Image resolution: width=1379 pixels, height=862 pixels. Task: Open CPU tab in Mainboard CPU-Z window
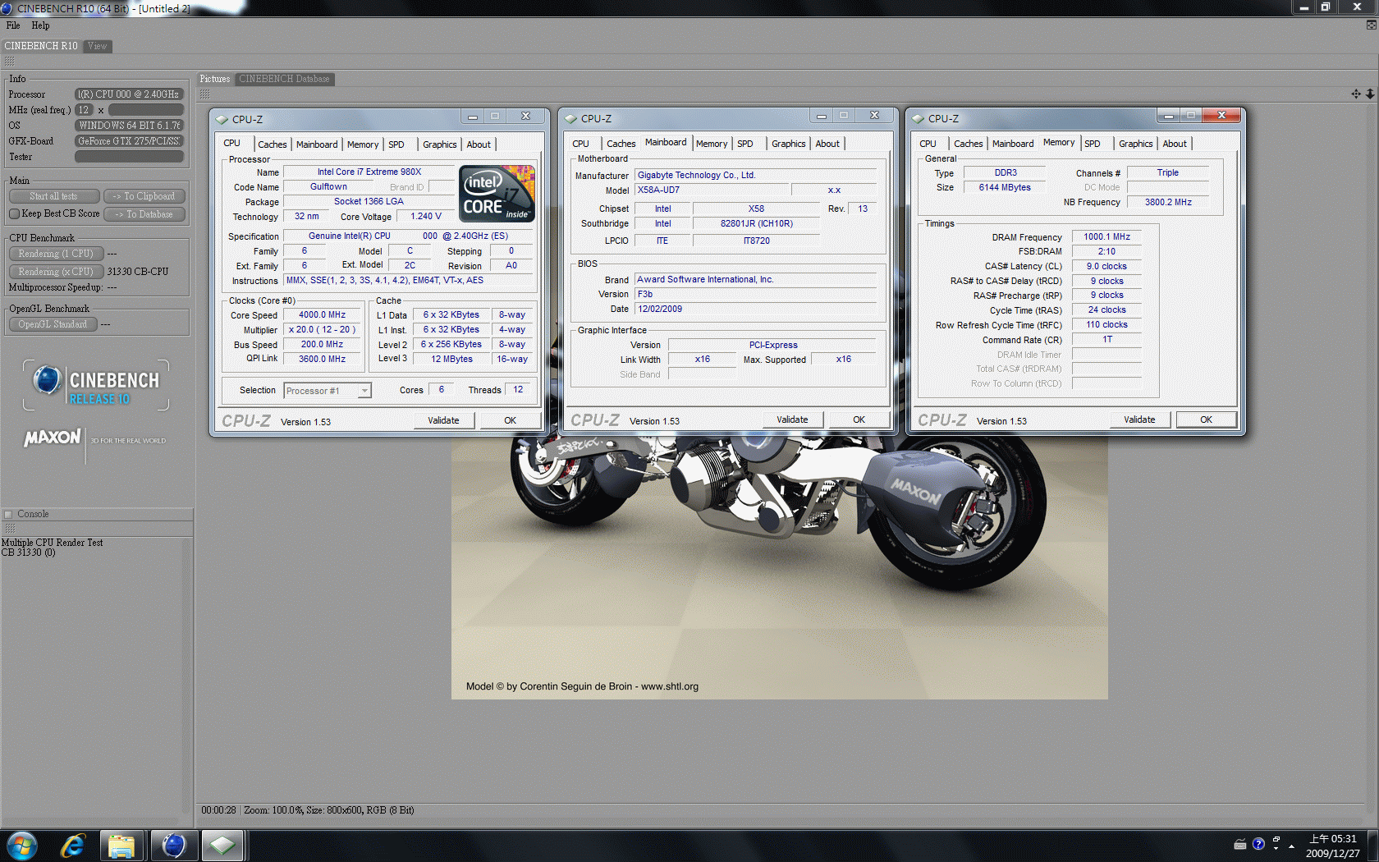pyautogui.click(x=581, y=144)
